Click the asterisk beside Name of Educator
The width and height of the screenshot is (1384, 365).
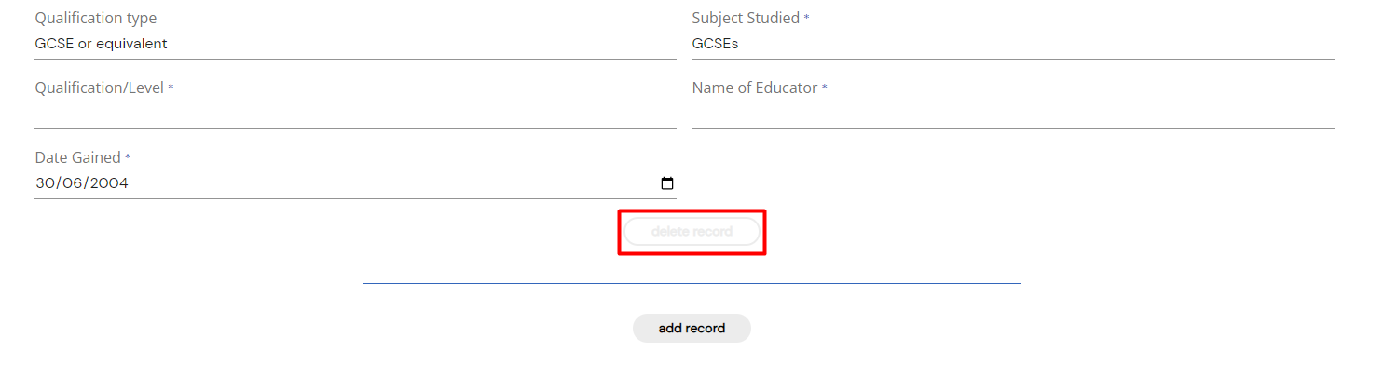[824, 88]
